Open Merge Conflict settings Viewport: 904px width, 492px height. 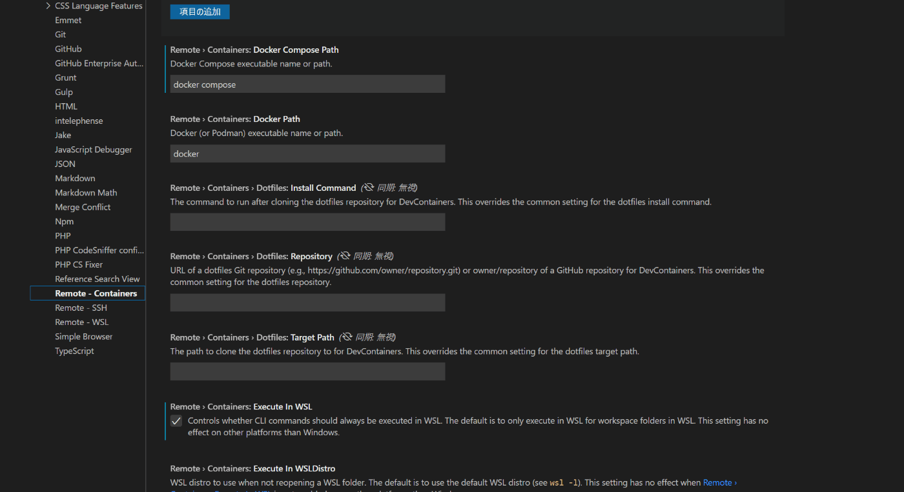point(83,207)
